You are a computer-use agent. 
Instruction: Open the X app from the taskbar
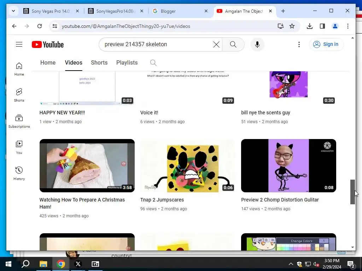(78, 264)
